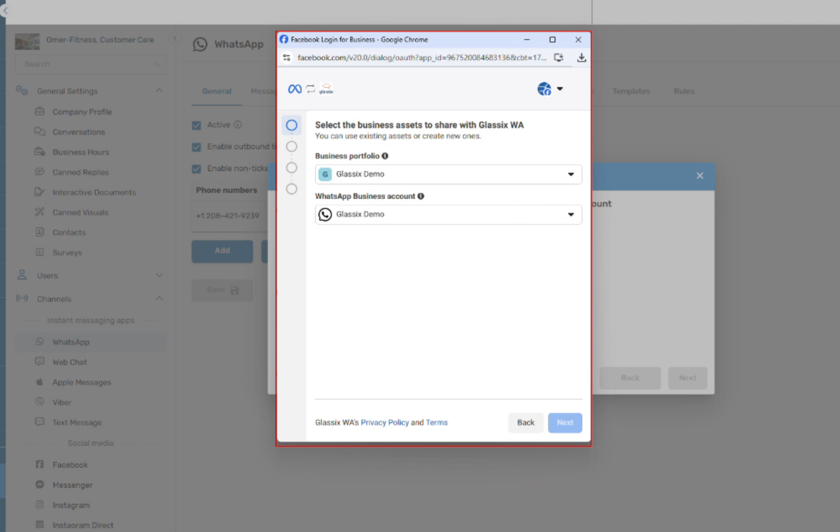
Task: Click the globe profile avatar icon
Action: coord(545,89)
